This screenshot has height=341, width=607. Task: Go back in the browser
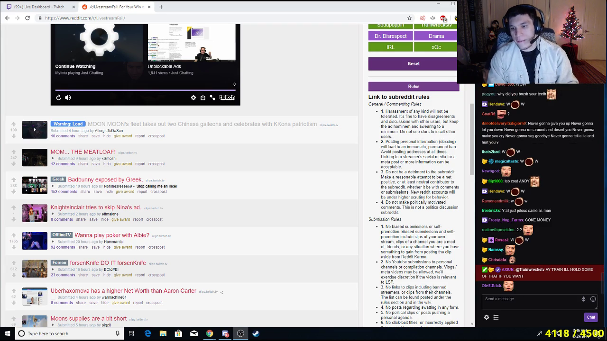7,18
